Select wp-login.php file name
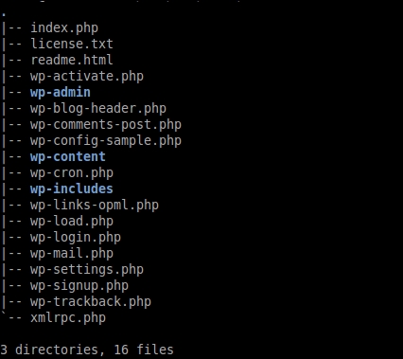Viewport: 403px width, 359px height. click(76, 238)
